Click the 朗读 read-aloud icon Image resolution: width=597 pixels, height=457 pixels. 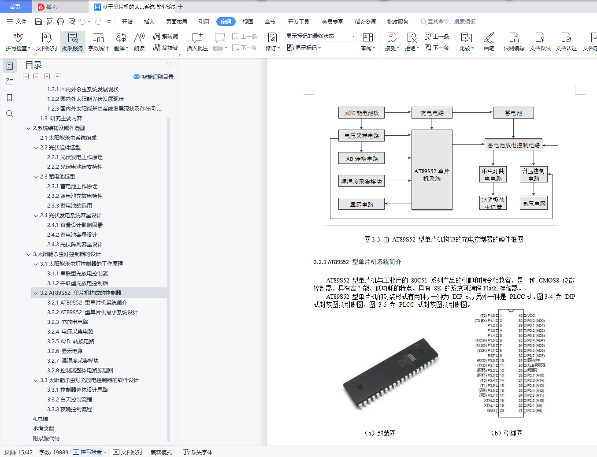tap(139, 42)
